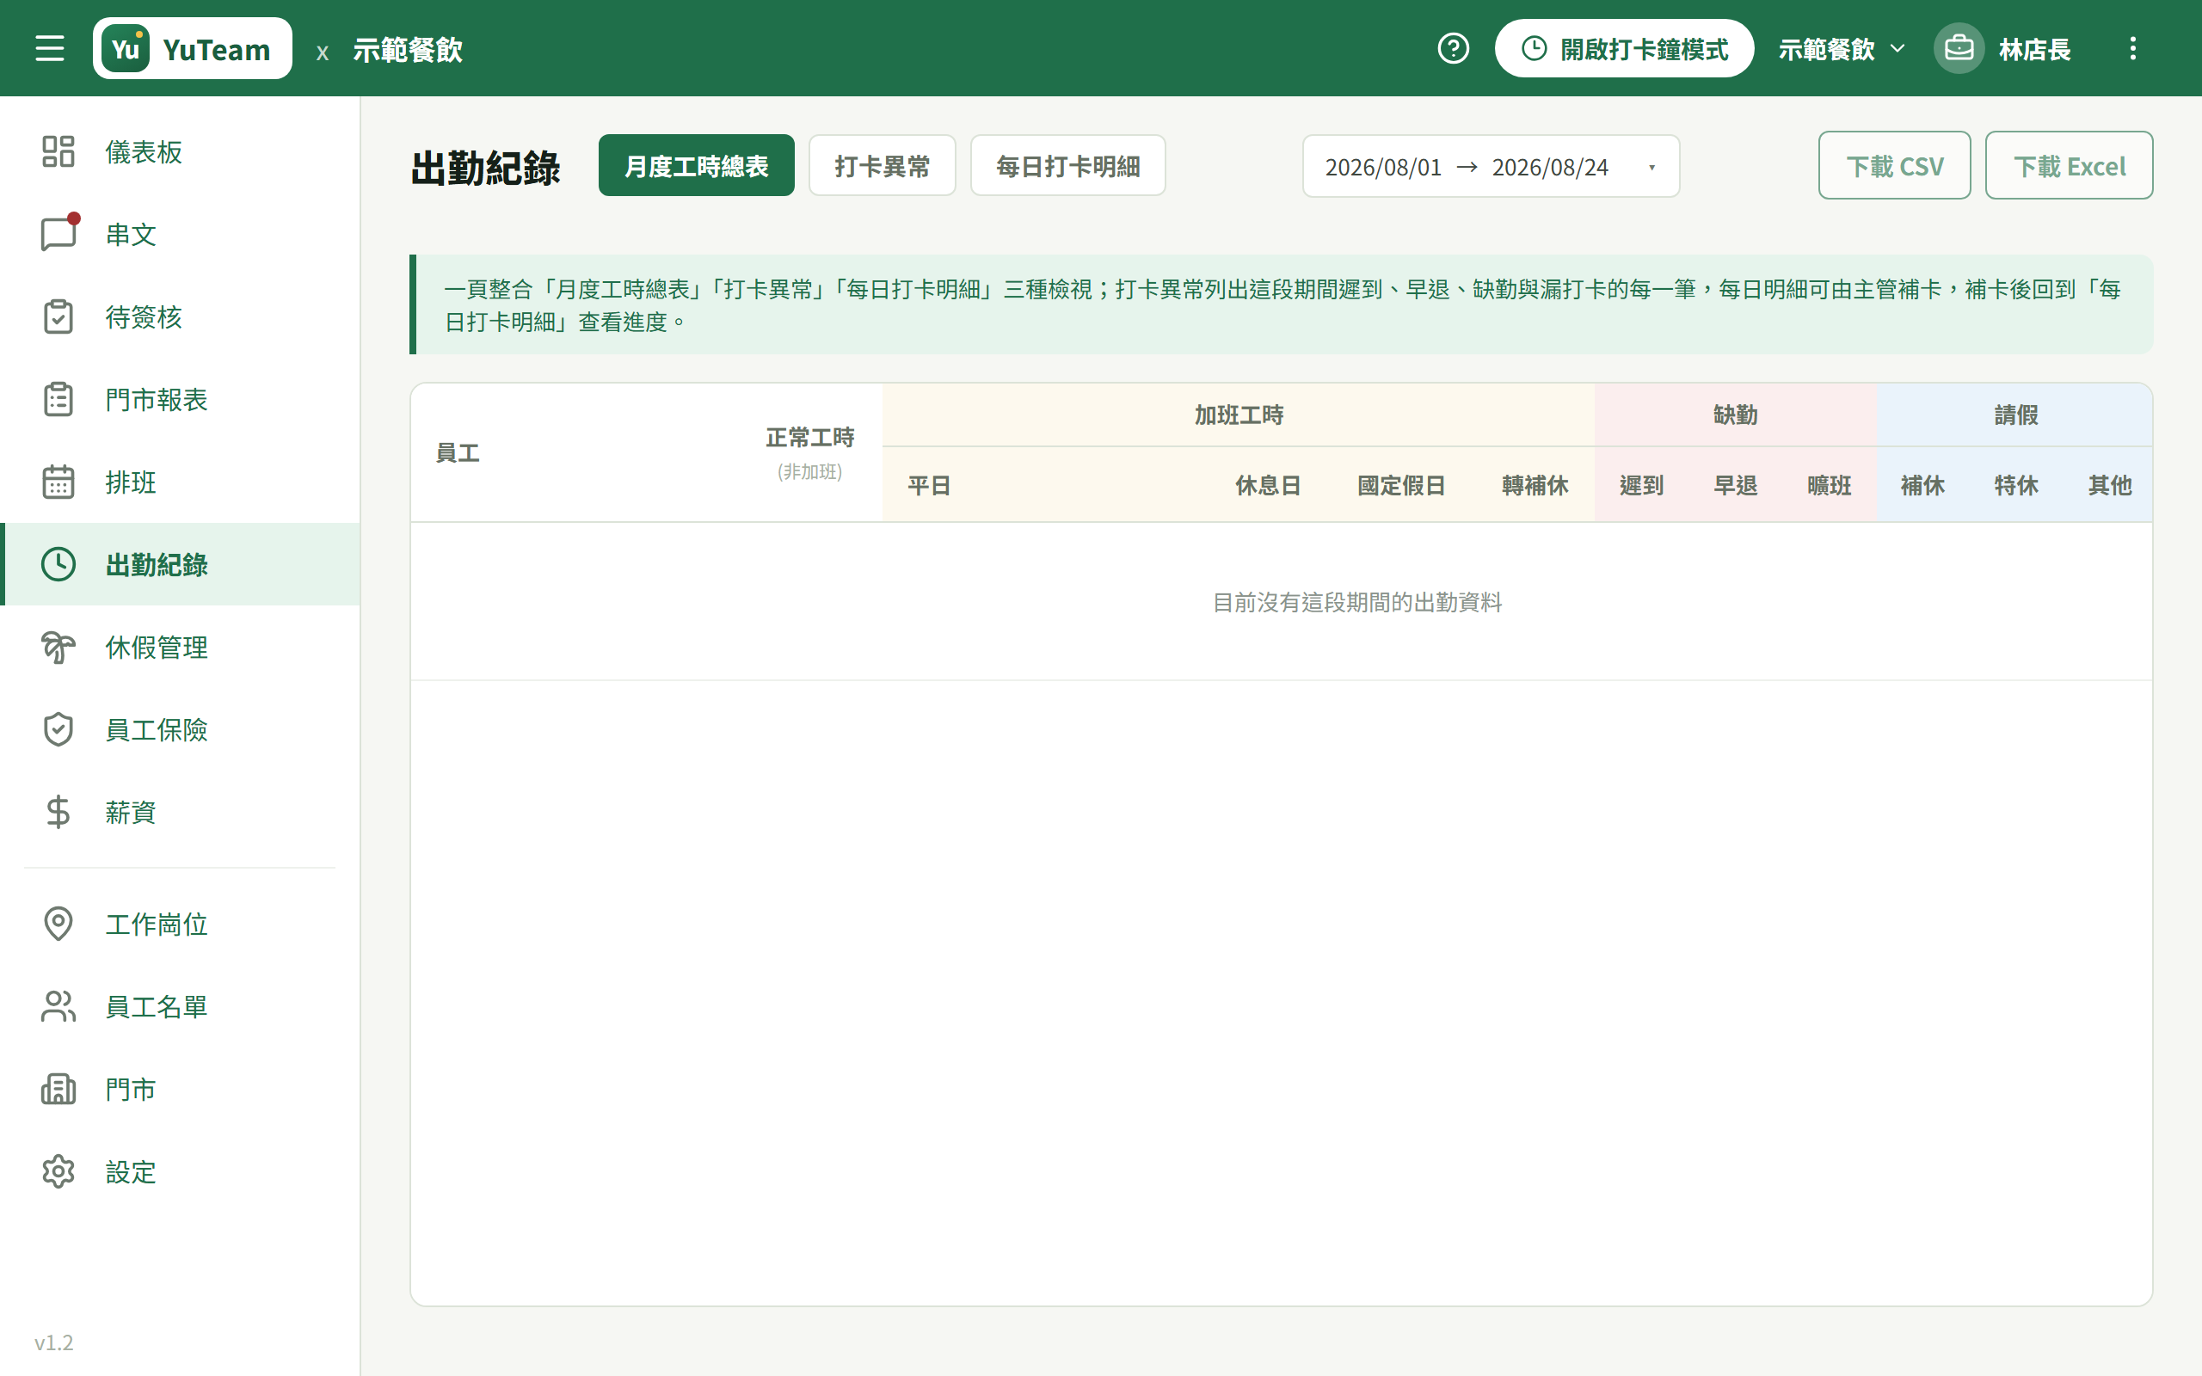Click the 待簽核 clipboard check icon
Viewport: 2202px width, 1376px height.
click(x=58, y=316)
